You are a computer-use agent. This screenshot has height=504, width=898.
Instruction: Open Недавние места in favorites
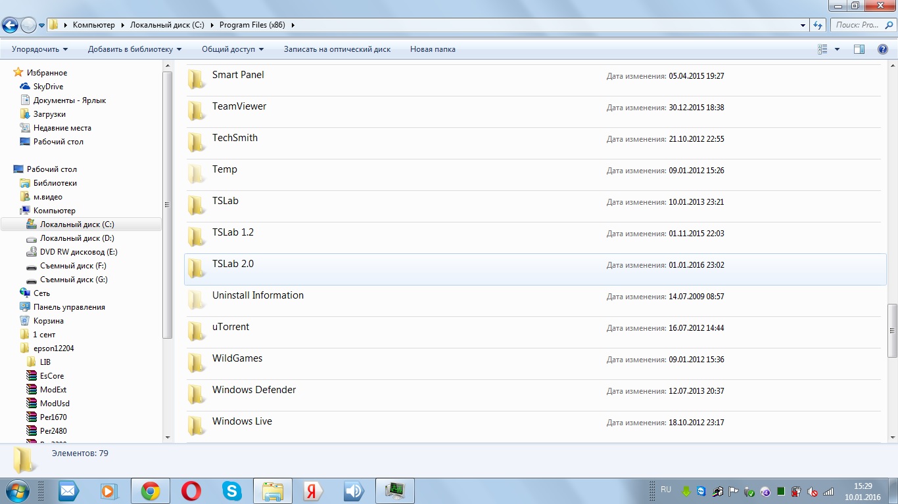click(x=62, y=128)
